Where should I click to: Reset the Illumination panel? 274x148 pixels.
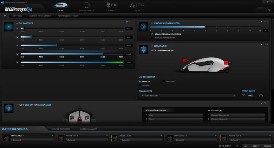[265, 45]
